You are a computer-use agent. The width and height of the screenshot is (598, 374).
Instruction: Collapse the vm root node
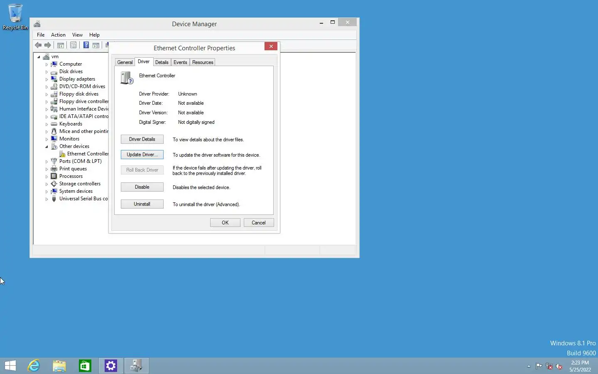click(39, 57)
